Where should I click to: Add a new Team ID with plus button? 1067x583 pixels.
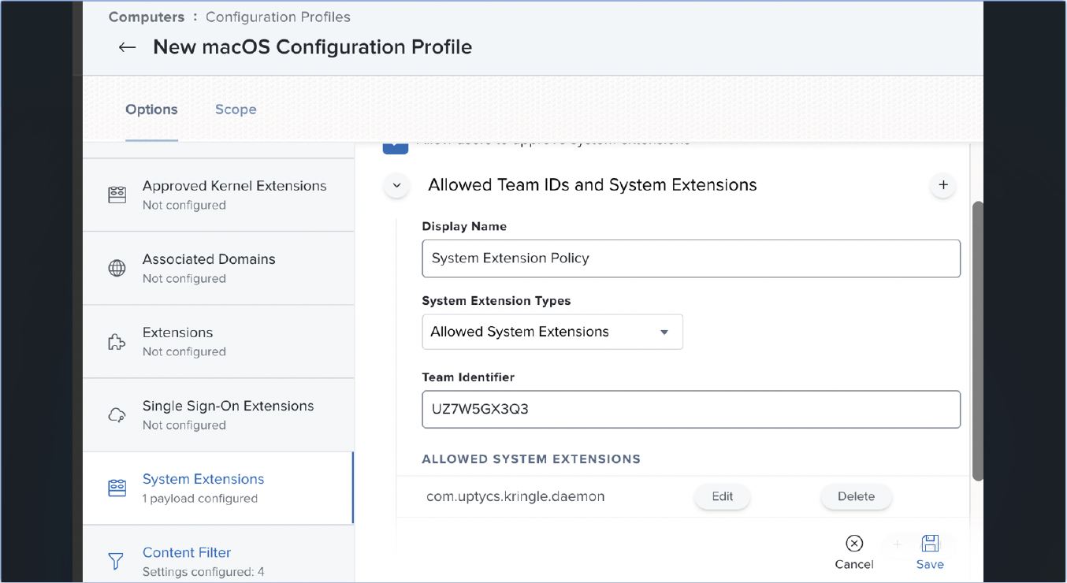[x=942, y=186]
